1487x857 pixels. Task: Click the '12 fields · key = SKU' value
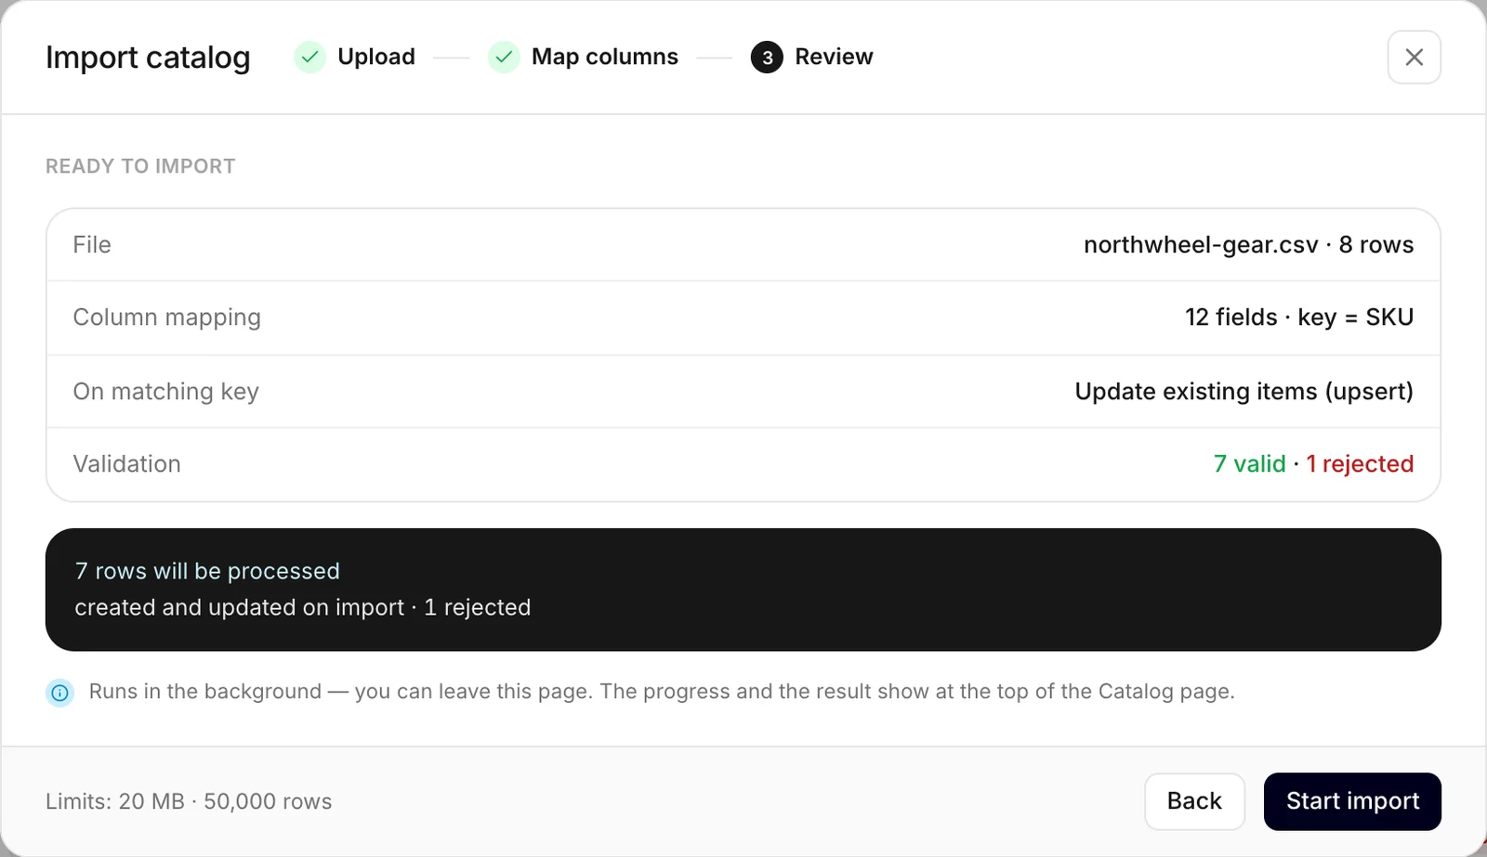click(x=1299, y=318)
